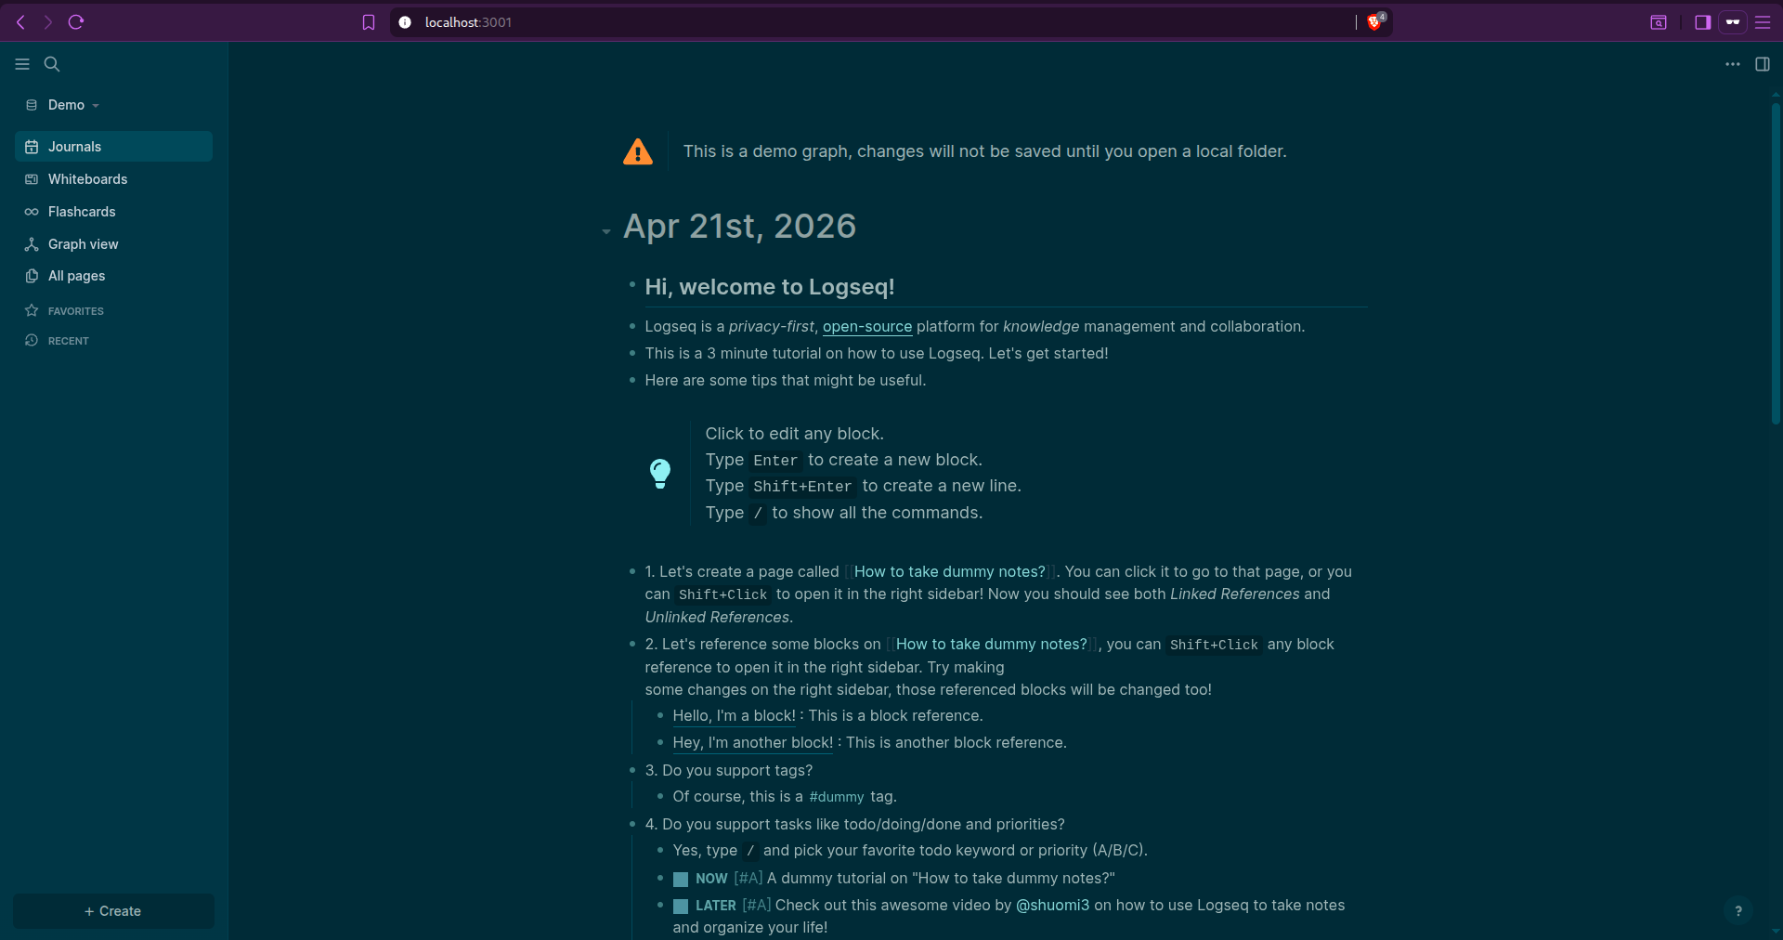Click the vertical page scrollbar
Image resolution: width=1783 pixels, height=940 pixels.
tap(1776, 265)
